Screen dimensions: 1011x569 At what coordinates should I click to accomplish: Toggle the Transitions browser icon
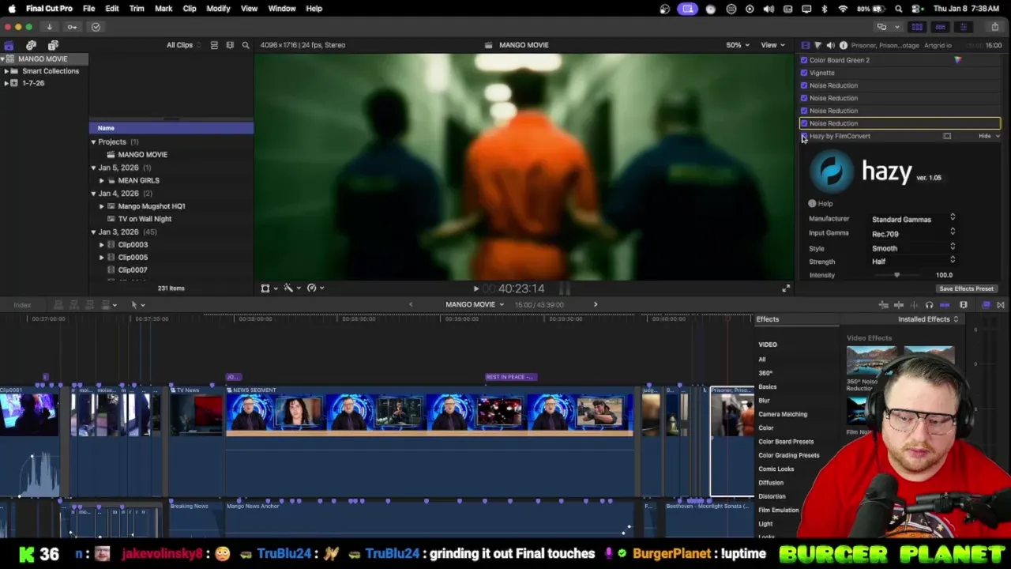click(1001, 305)
